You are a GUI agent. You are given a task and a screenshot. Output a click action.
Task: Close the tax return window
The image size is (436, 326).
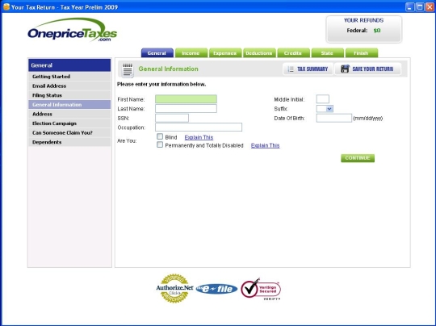[430, 6]
